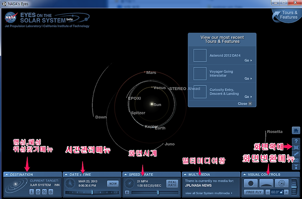Open the Tours & Features button
This screenshot has width=302, height=199.
pos(286,16)
